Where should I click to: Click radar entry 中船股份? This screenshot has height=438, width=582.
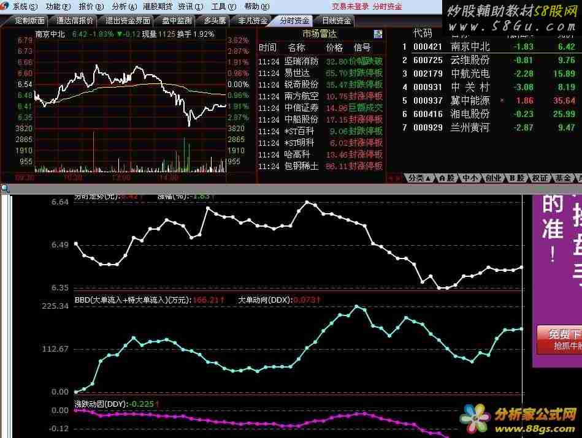point(320,119)
